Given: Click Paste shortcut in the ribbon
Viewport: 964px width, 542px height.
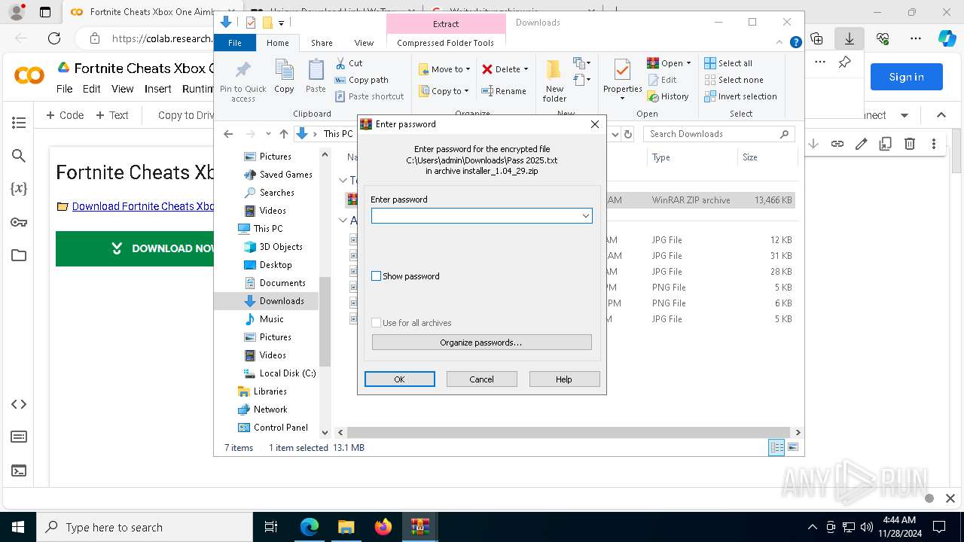Looking at the screenshot, I should click(x=369, y=96).
